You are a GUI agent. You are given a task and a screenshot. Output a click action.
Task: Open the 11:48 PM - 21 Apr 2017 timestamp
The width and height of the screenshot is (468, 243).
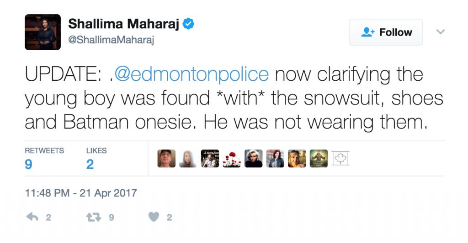(80, 193)
